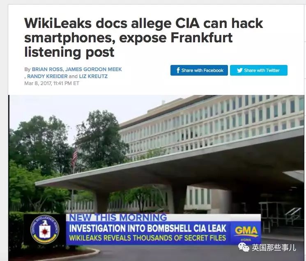Click the Share with Twitter button
The height and width of the screenshot is (261, 306).
[259, 70]
